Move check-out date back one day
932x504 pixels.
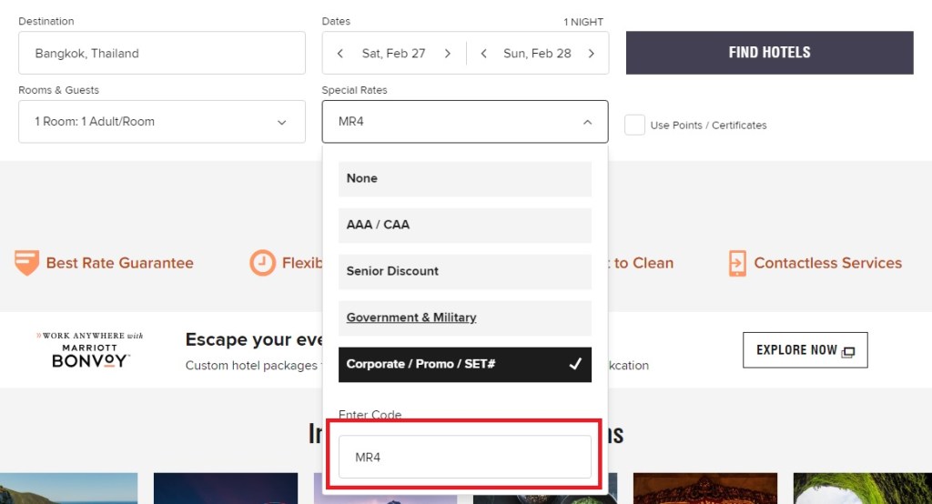pos(484,54)
